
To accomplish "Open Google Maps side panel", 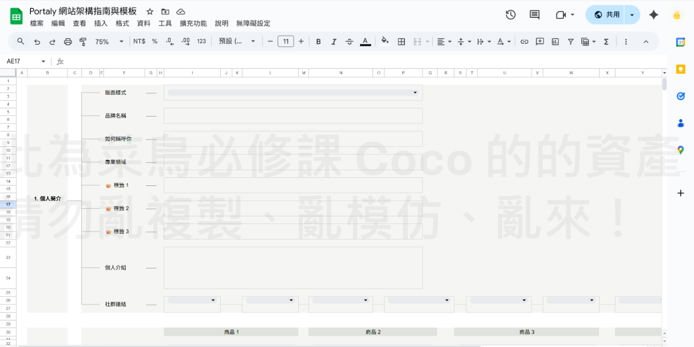I will pos(681,150).
